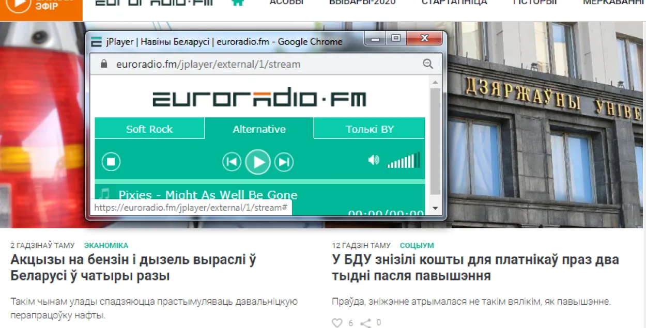Like the БДУ article with heart icon
The height and width of the screenshot is (328, 646).
337,323
